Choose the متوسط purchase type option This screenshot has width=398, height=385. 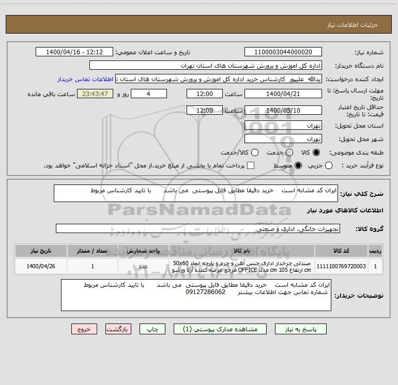[298, 165]
